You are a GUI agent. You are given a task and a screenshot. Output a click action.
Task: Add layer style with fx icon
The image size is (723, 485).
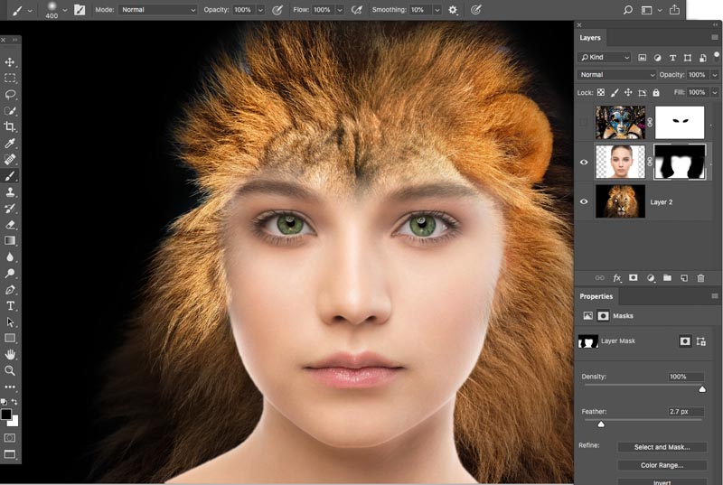coord(617,278)
